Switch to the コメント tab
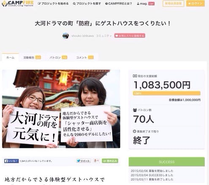This screenshot has width=209, height=185. pos(85,57)
